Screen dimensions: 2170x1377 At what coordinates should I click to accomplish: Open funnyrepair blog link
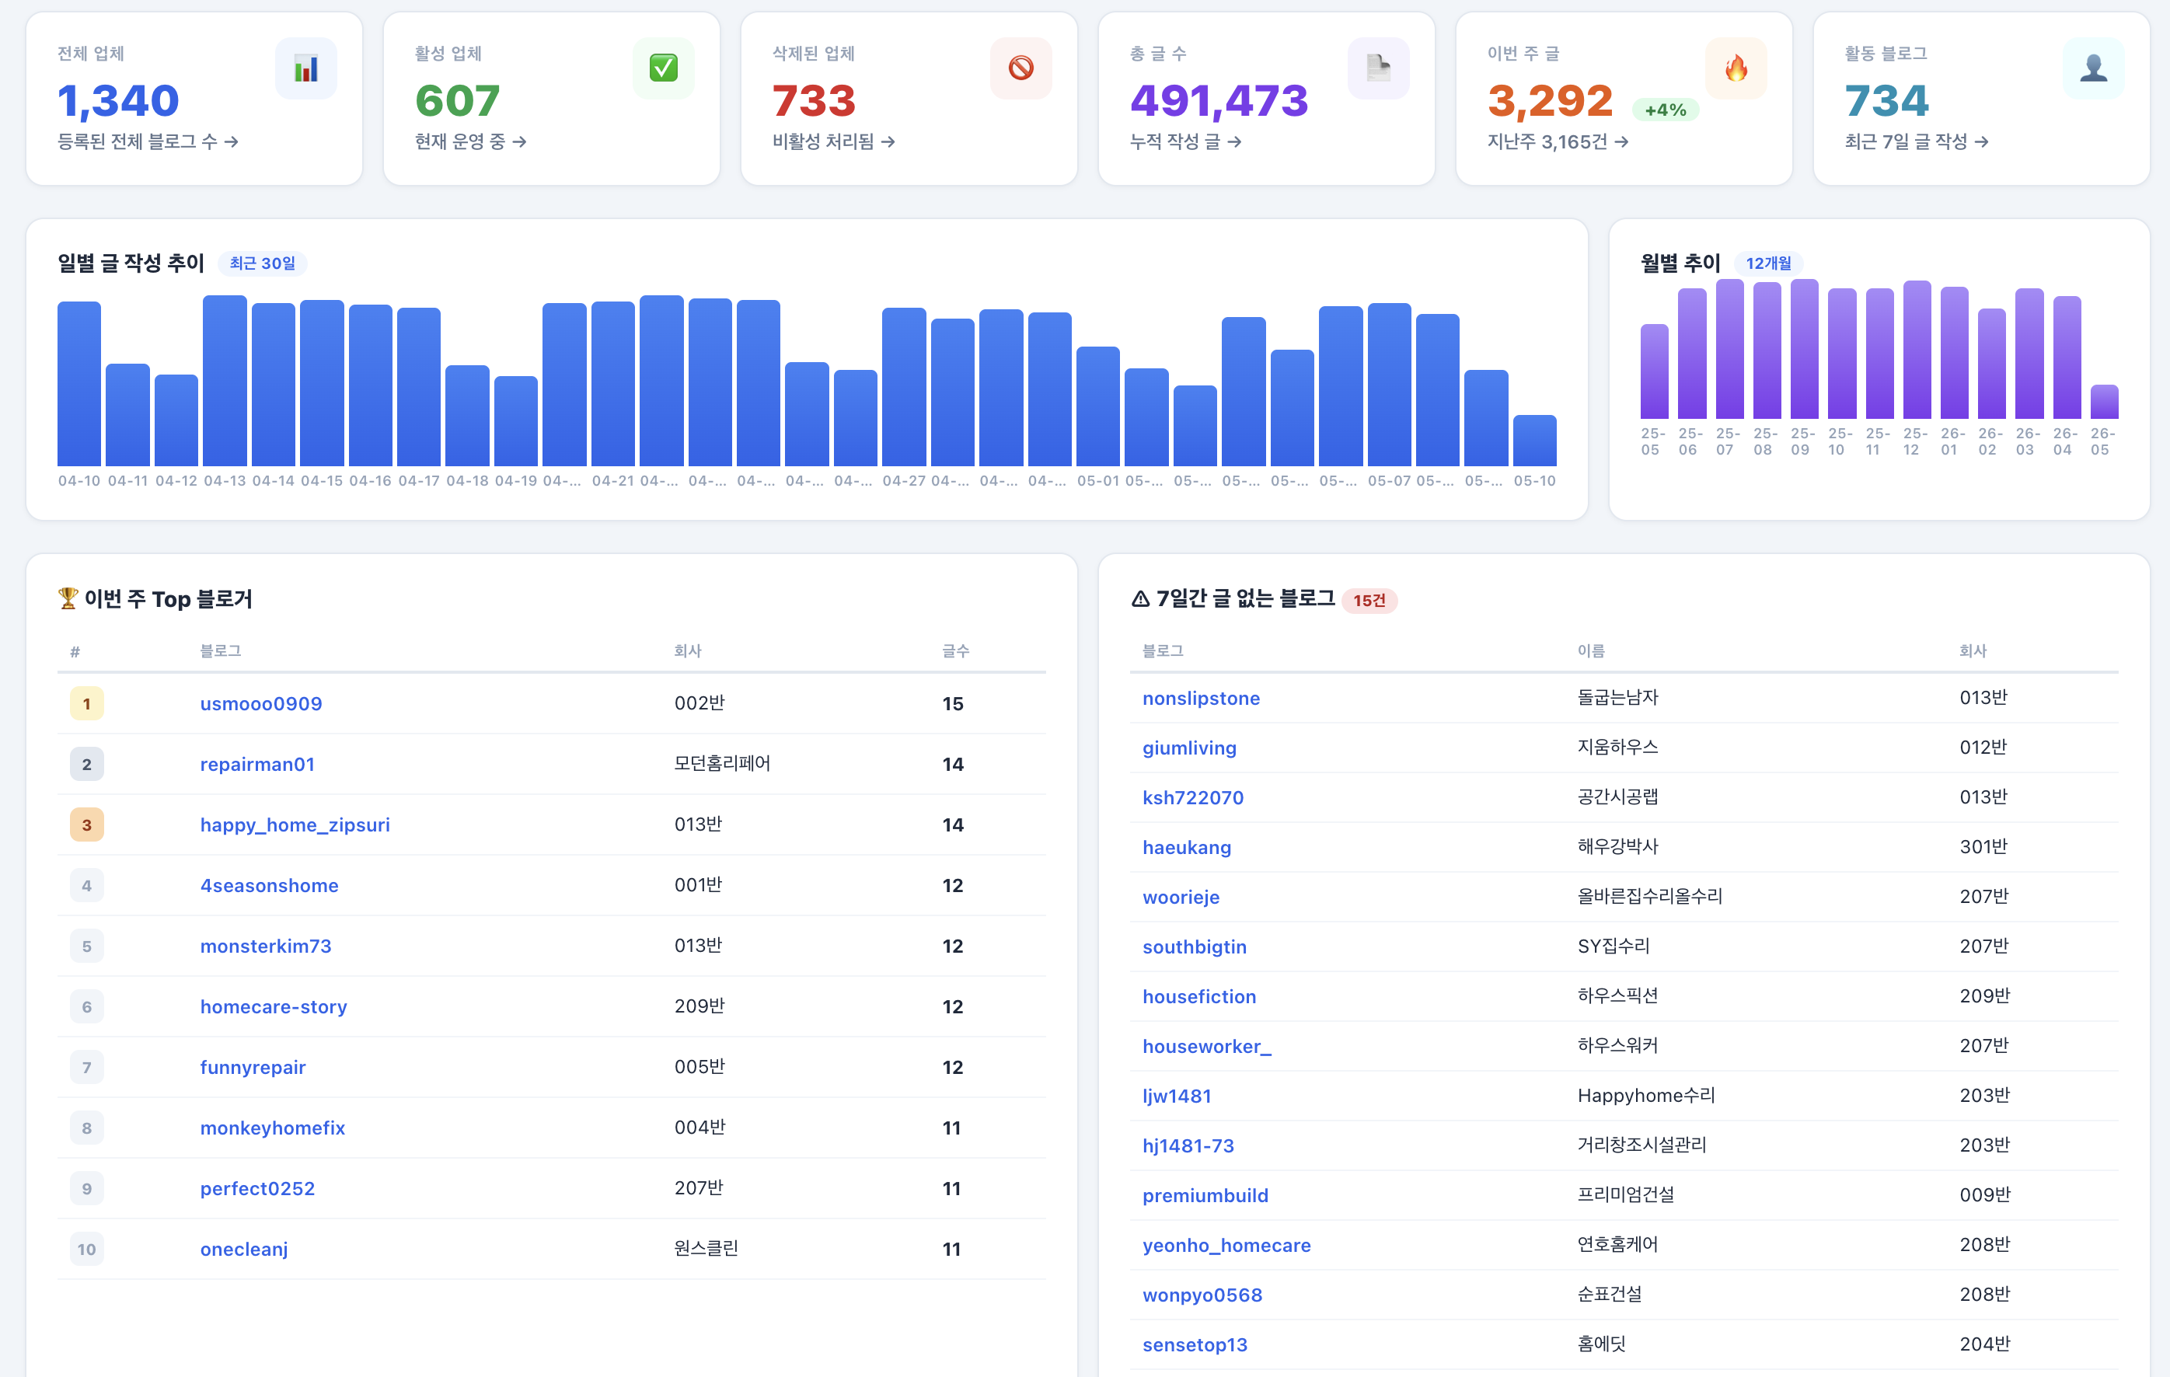point(253,1068)
